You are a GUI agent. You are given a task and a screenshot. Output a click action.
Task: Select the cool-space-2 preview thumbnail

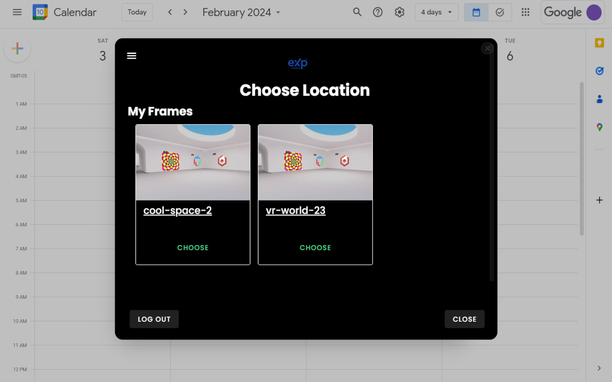pyautogui.click(x=193, y=162)
